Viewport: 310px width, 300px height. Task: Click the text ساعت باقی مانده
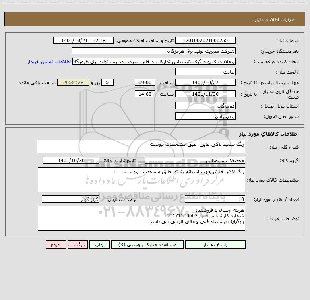point(37,83)
